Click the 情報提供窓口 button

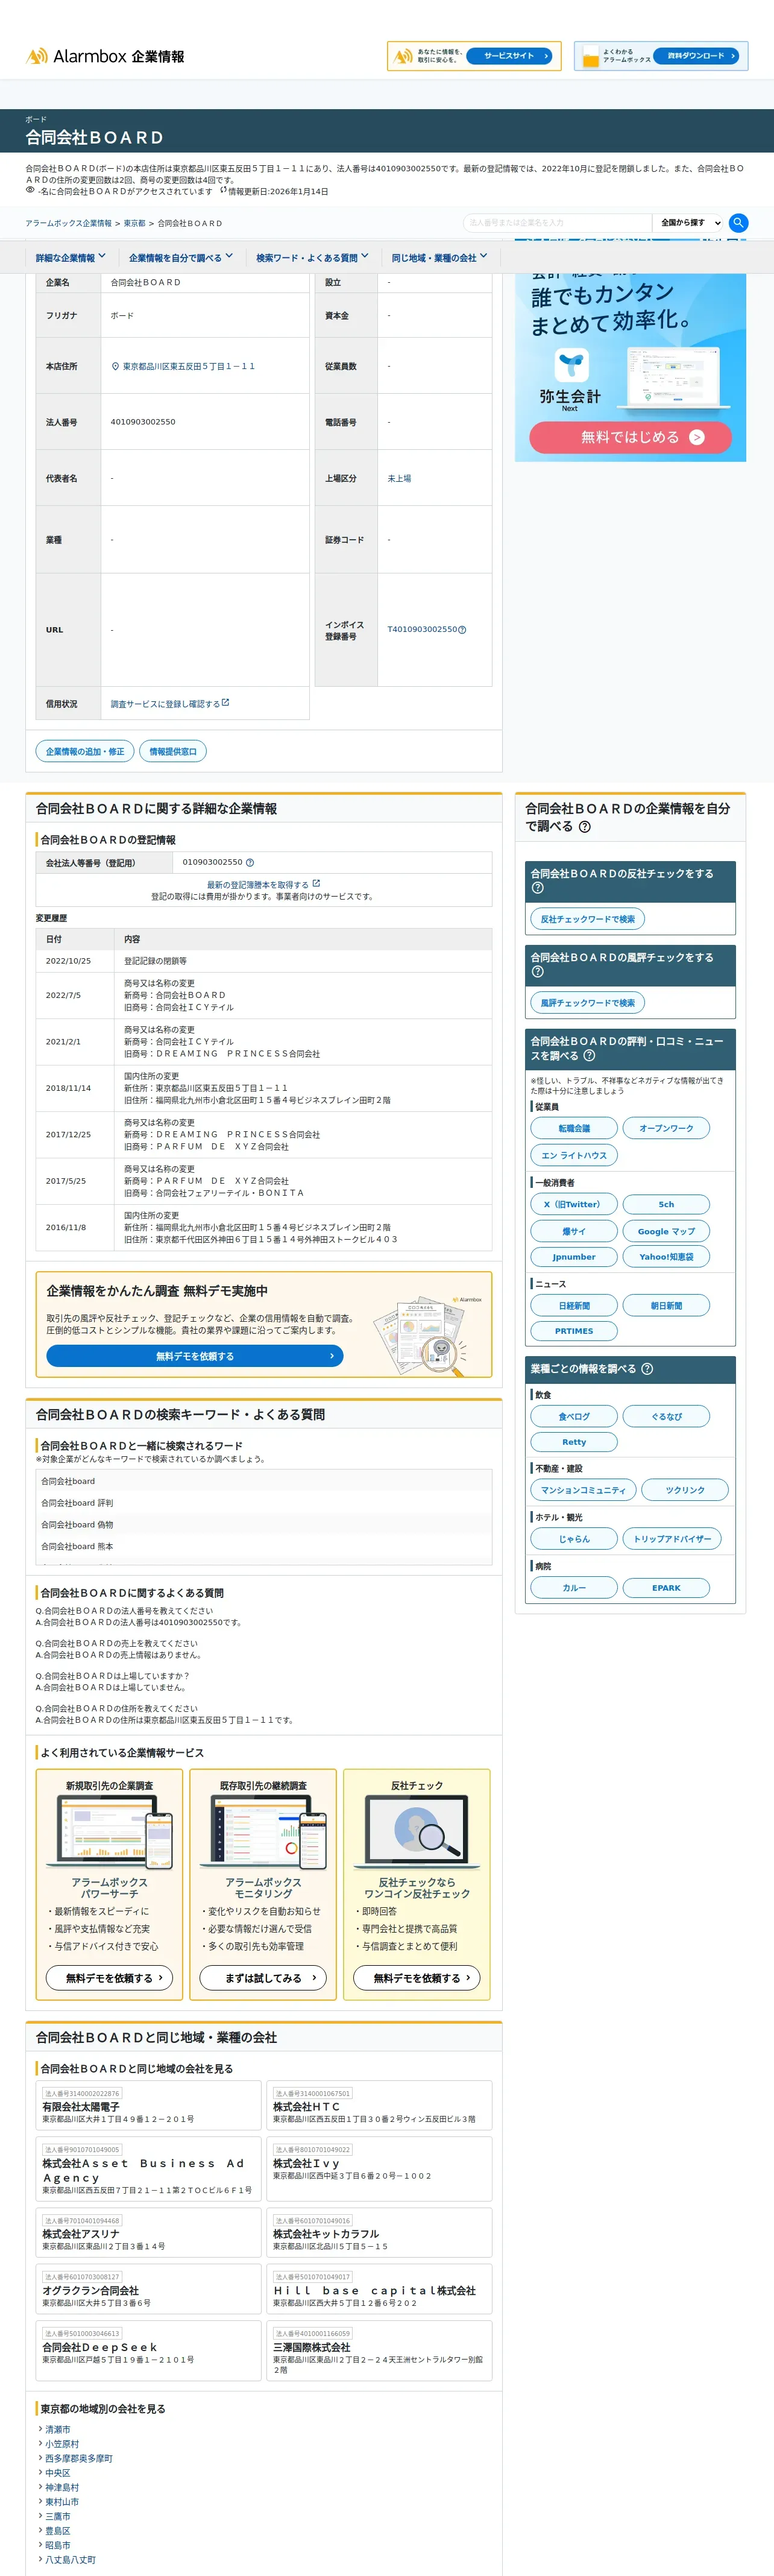click(x=173, y=752)
